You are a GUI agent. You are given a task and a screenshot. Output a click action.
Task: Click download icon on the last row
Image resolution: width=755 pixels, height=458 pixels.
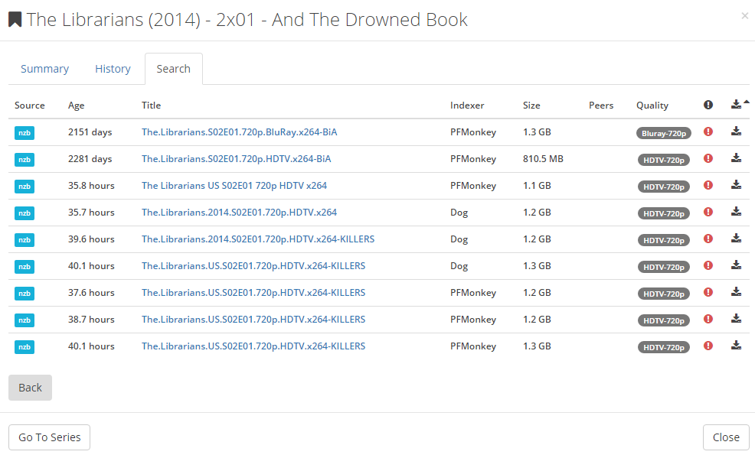pyautogui.click(x=736, y=346)
